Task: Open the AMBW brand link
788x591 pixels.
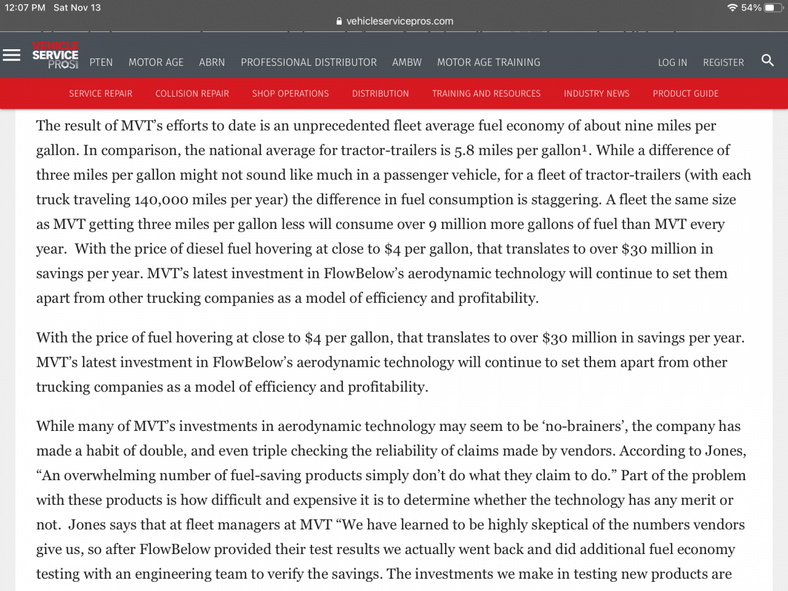Action: [407, 62]
